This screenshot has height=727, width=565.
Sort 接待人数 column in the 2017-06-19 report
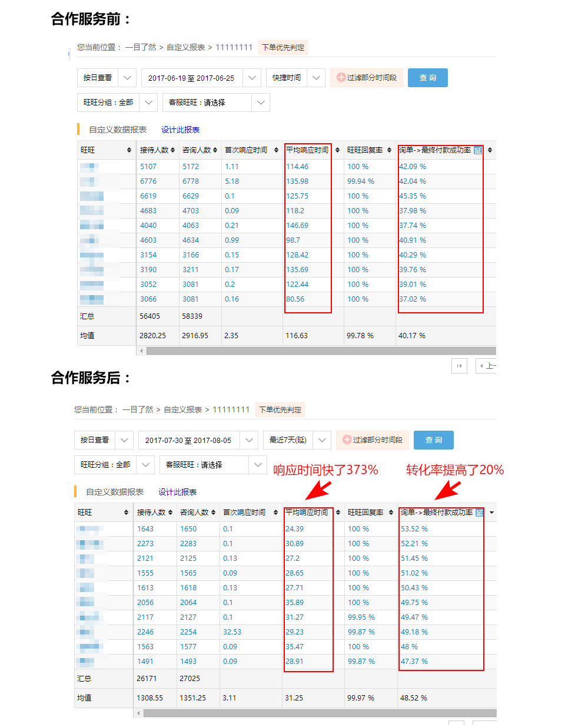coord(172,150)
